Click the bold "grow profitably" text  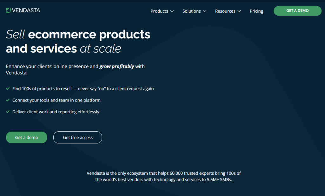pos(116,67)
